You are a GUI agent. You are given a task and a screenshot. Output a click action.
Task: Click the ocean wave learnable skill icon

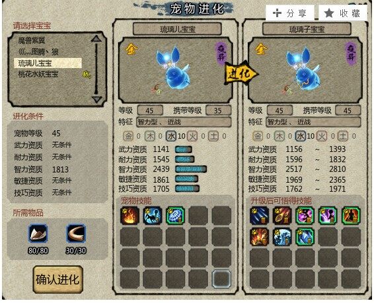point(282,236)
